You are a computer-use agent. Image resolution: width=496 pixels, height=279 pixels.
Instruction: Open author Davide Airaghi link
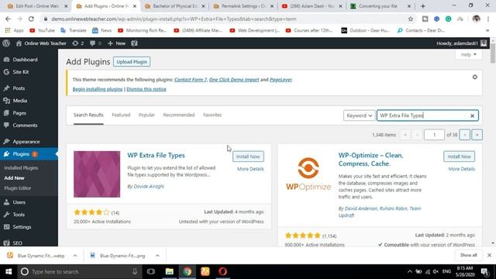[149, 186]
